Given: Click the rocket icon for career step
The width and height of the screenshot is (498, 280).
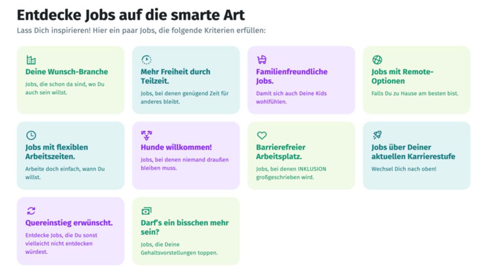Looking at the screenshot, I should (377, 135).
